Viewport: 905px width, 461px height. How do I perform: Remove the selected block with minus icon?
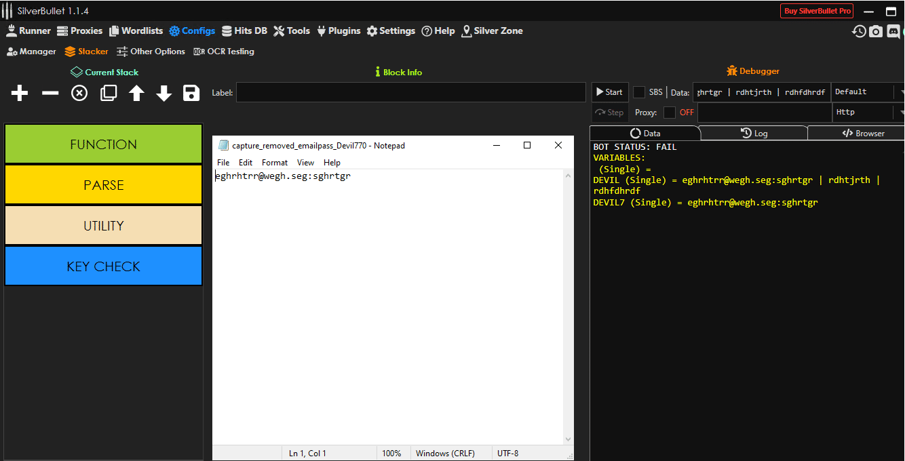(50, 93)
